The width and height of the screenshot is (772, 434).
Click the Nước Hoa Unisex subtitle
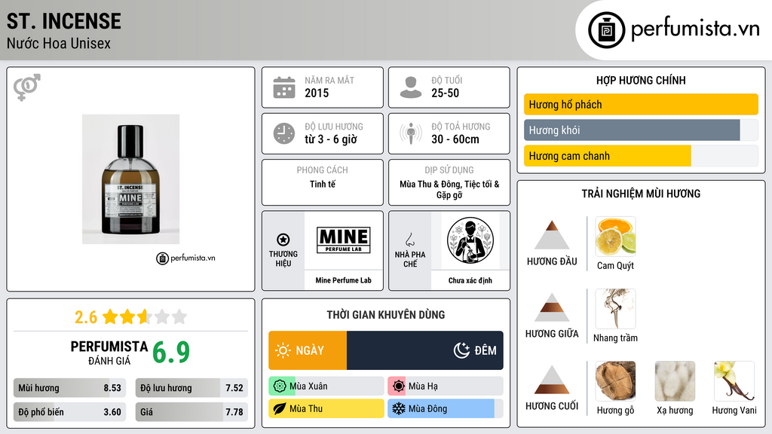[59, 43]
